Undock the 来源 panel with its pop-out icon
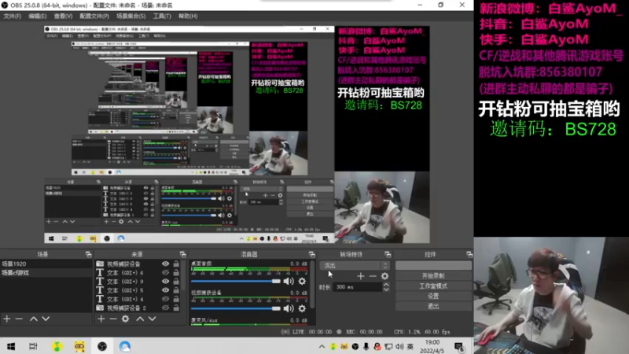 [183, 254]
